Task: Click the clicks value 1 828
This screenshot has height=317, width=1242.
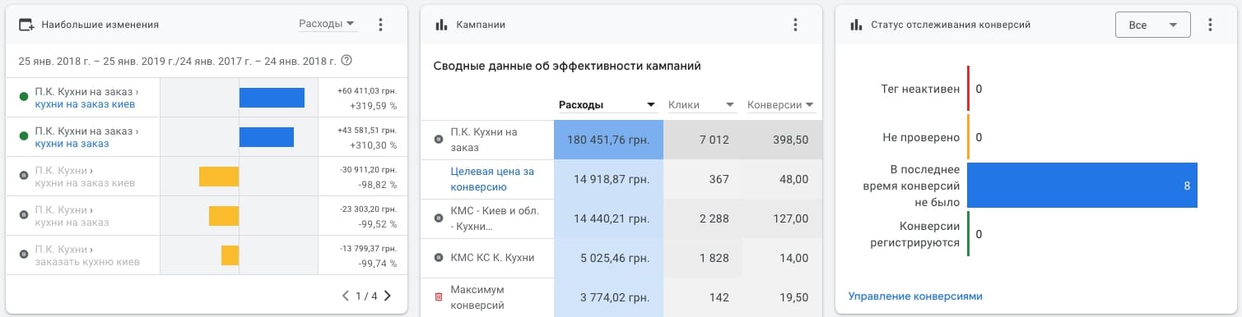Action: point(714,258)
